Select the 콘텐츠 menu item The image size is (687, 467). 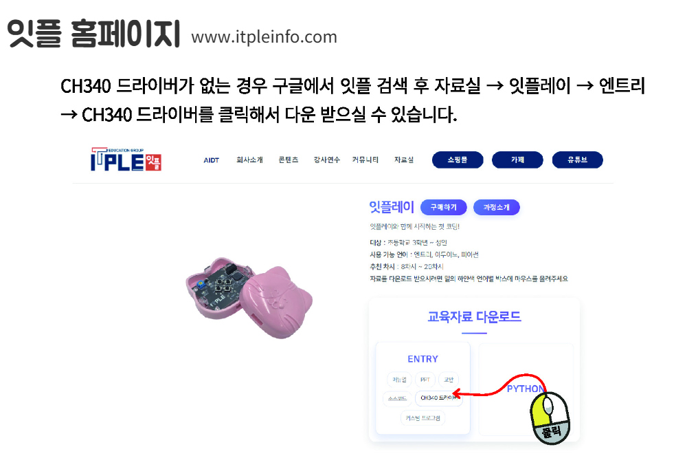(x=289, y=160)
